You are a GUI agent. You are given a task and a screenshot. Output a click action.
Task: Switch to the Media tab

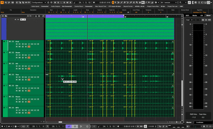tap(195, 15)
